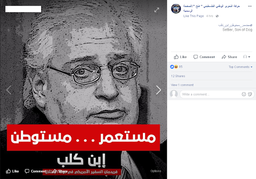Click the fullscreen expand arrows icon
The width and height of the screenshot is (256, 179).
[156, 10]
